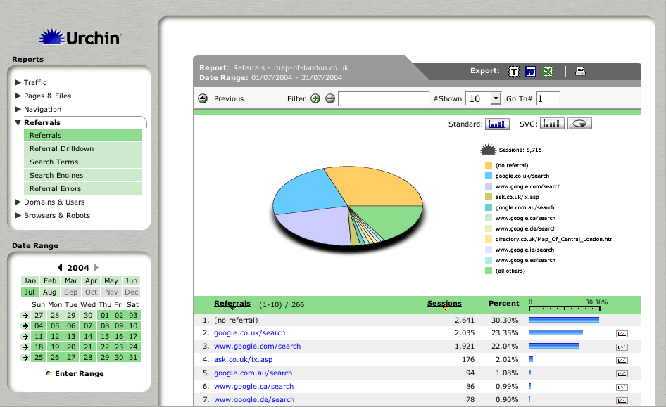The image size is (666, 407).
Task: Select week arrow beside the 25 row
Action: coord(25,357)
